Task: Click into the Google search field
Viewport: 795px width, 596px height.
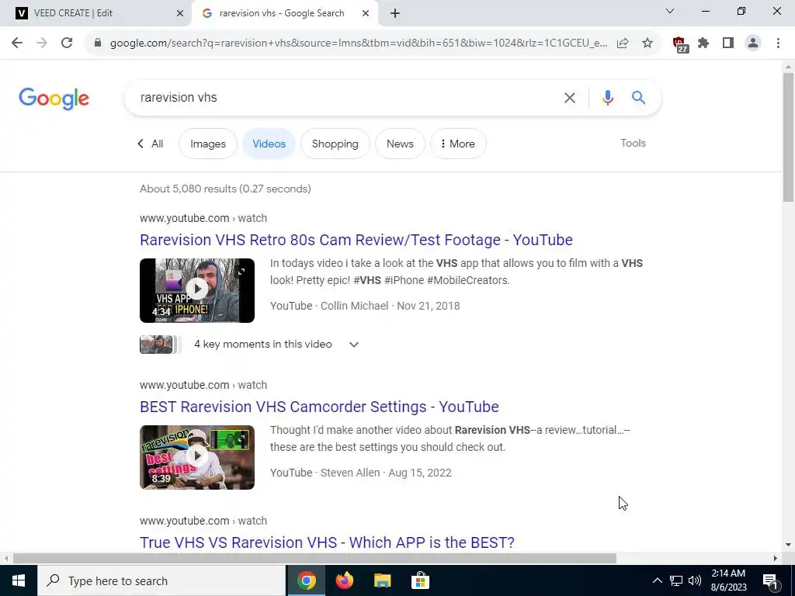Action: 345,97
